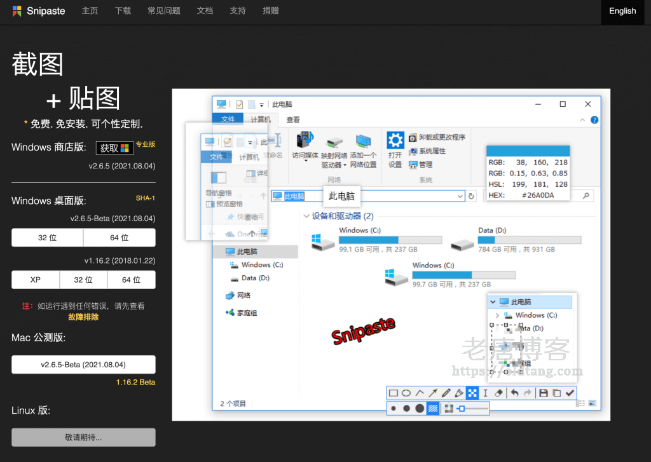Click the 获取 Windows Store button
This screenshot has width=651, height=462.
coord(114,147)
